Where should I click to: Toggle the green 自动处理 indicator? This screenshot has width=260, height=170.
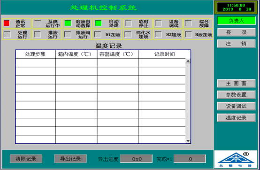point(98,23)
